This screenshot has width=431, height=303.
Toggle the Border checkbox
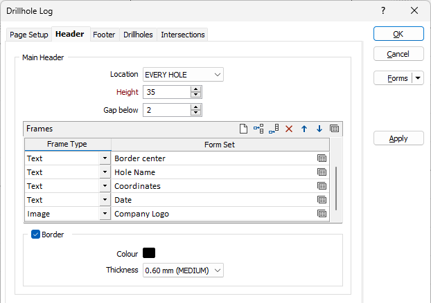tap(36, 235)
